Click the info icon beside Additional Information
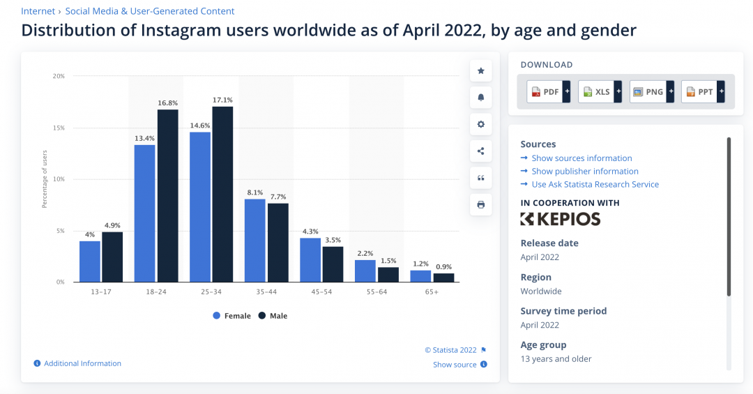The image size is (753, 394). [37, 363]
